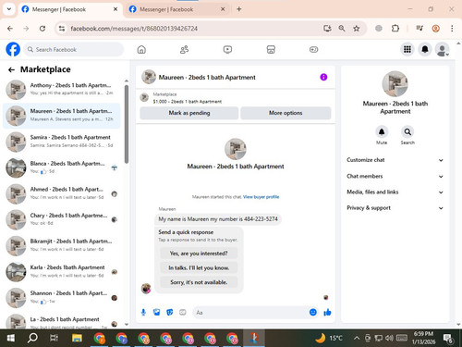Open Ahmed's apartment conversation
This screenshot has width=462, height=347.
pos(62,193)
